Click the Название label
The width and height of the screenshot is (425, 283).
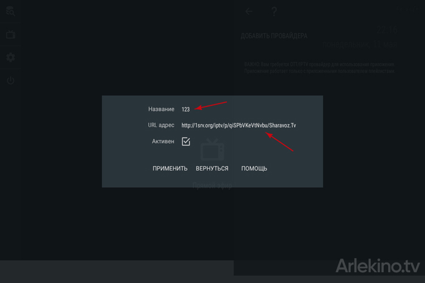coord(161,109)
